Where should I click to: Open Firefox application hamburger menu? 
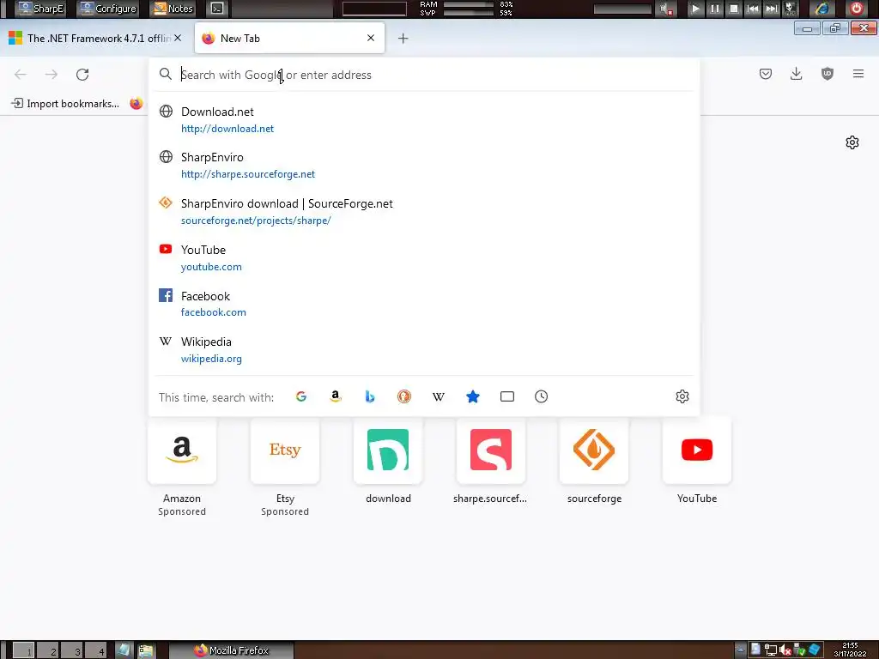point(858,74)
